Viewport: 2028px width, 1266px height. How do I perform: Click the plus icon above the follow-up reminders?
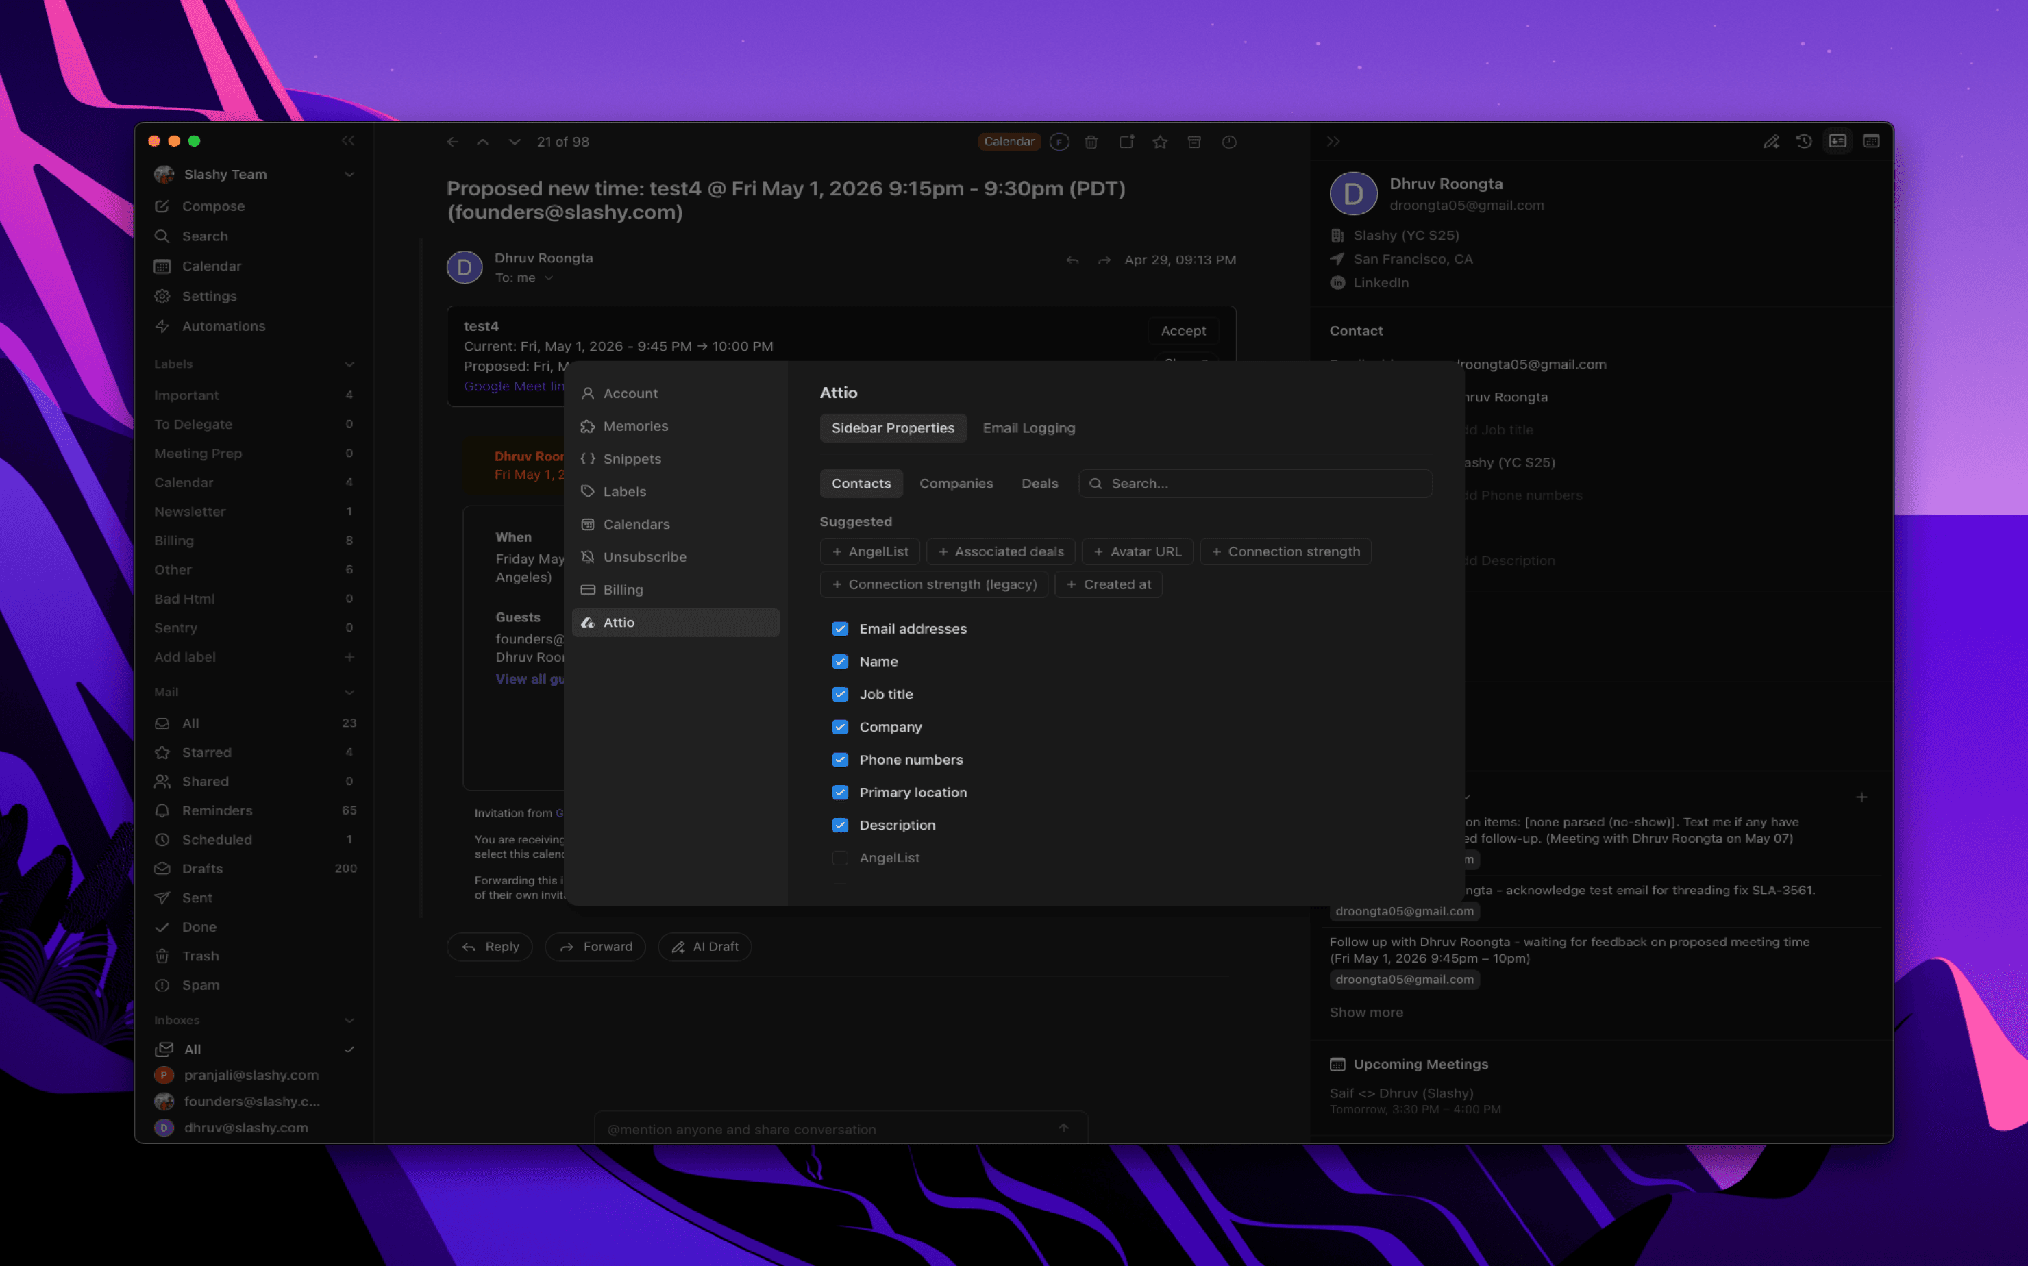click(x=1861, y=797)
